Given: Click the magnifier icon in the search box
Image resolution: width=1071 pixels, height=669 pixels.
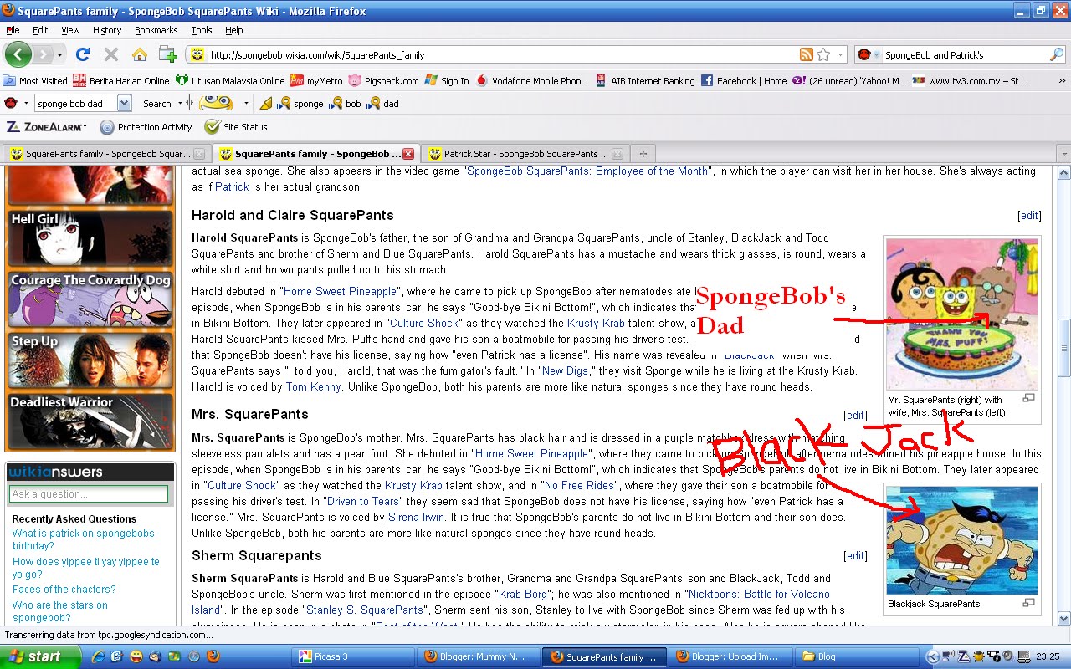Looking at the screenshot, I should pyautogui.click(x=1057, y=54).
